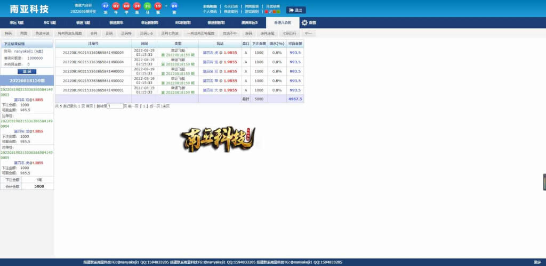Click the 可赢金额 column header
This screenshot has height=266, width=546.
tap(295, 44)
